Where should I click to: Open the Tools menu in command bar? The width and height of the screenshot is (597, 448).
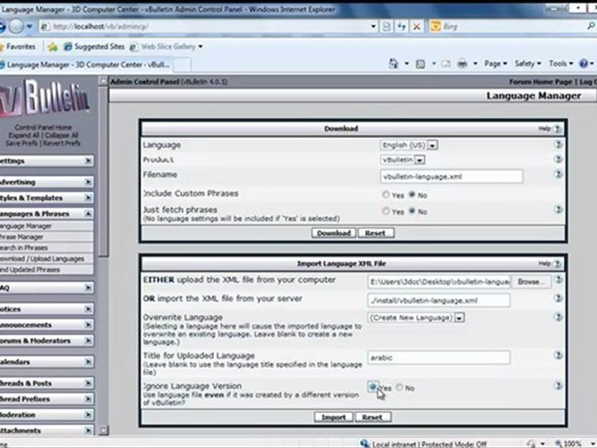(x=561, y=63)
